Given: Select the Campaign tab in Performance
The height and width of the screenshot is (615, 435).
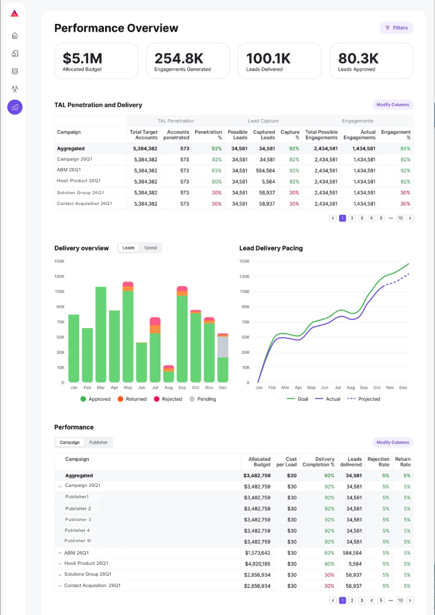Looking at the screenshot, I should click(x=70, y=442).
